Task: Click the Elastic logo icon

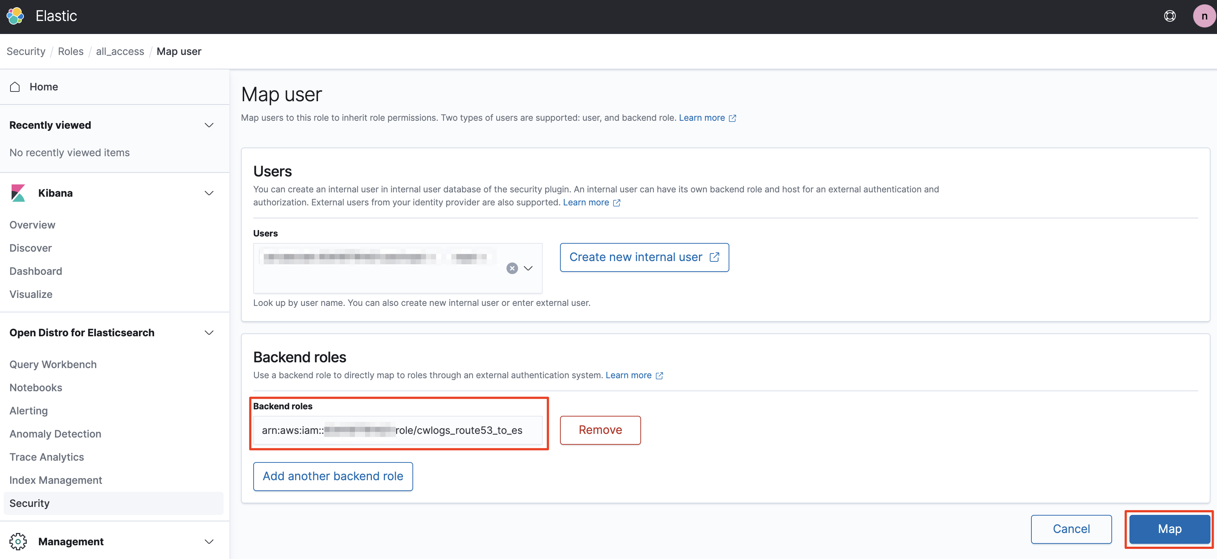Action: (15, 16)
